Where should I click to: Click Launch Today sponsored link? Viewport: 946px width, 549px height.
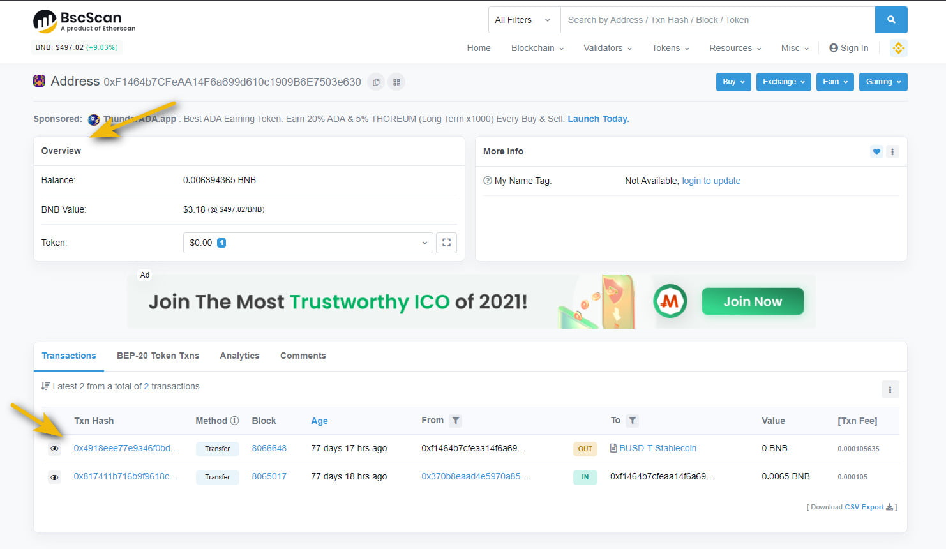point(598,119)
